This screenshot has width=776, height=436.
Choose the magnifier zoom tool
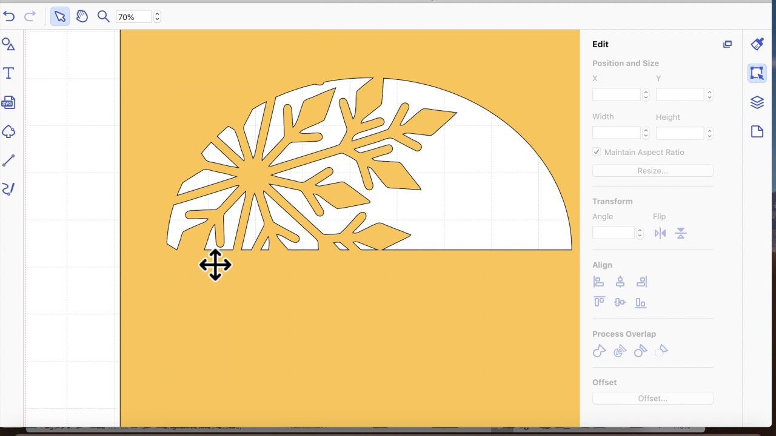pyautogui.click(x=104, y=16)
